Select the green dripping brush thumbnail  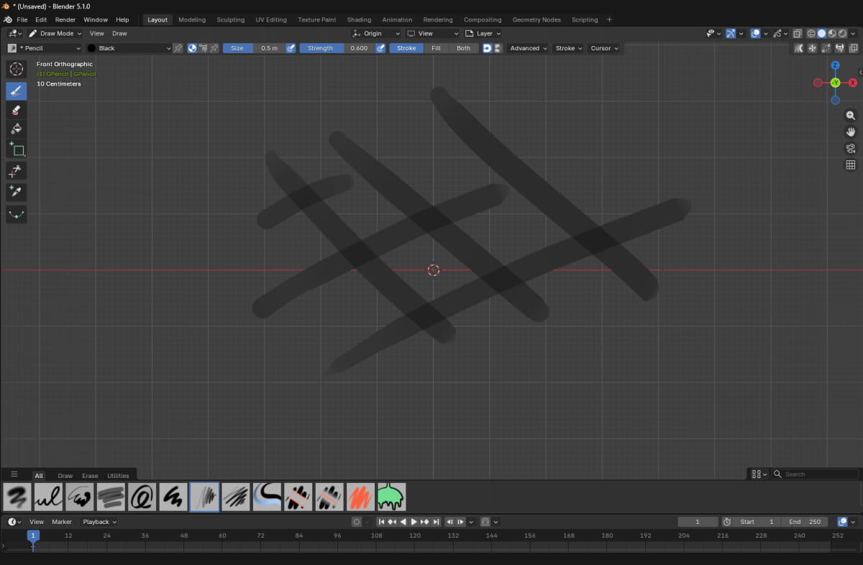pos(391,497)
